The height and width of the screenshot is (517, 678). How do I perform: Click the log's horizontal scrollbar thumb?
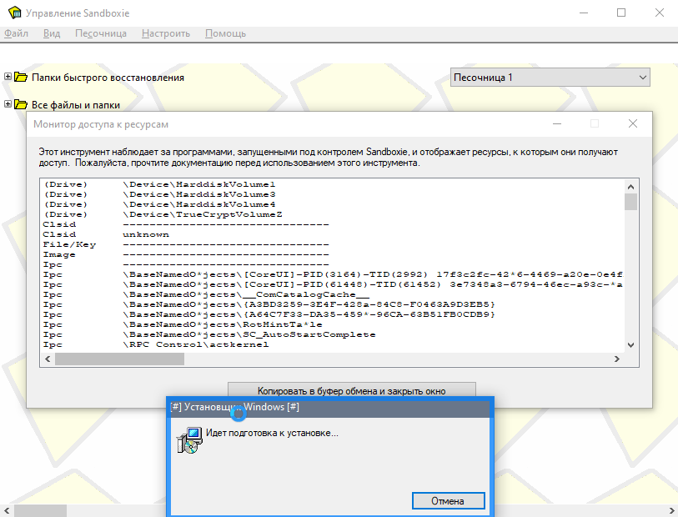[x=119, y=359]
